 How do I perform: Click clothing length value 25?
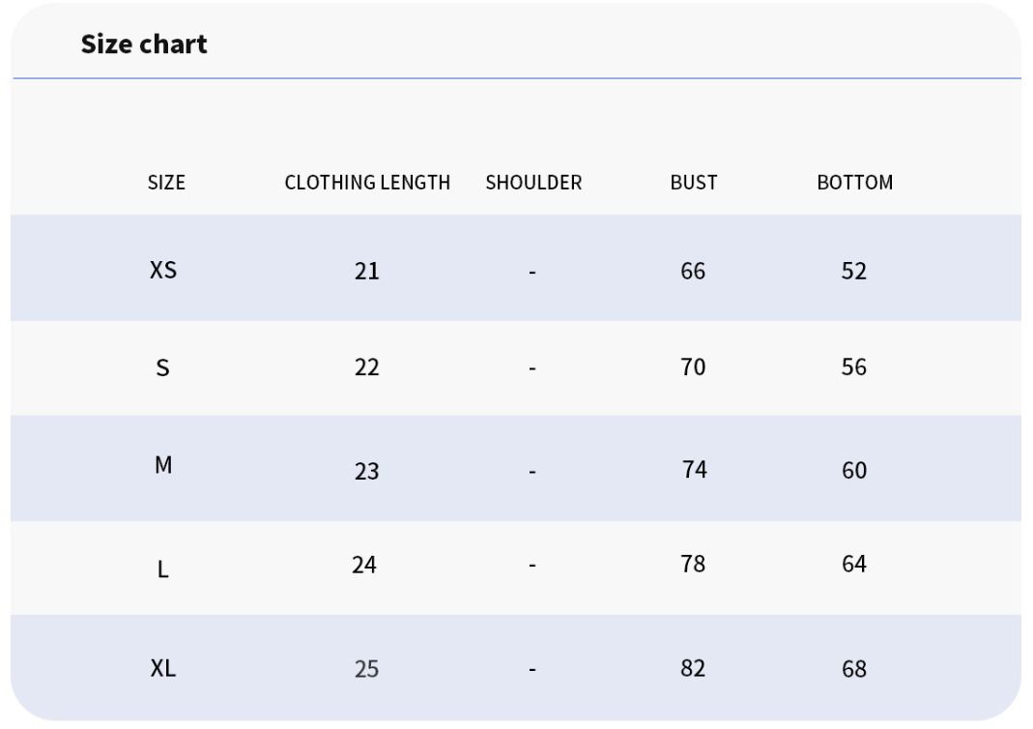tap(367, 669)
